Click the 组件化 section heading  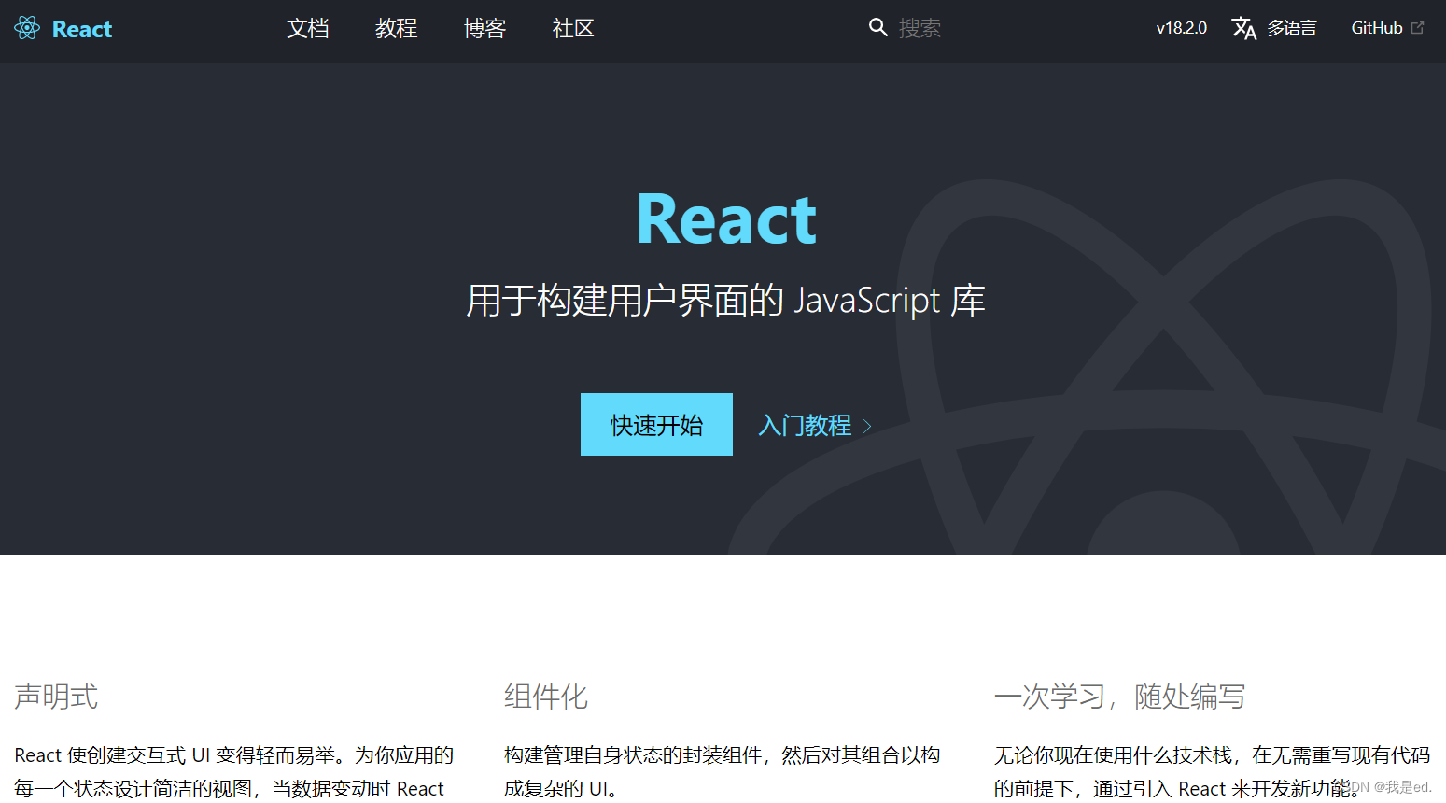(x=546, y=696)
